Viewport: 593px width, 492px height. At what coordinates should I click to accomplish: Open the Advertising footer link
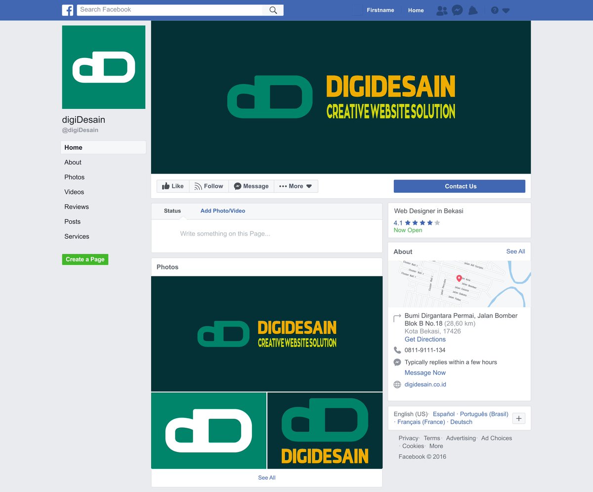[461, 438]
